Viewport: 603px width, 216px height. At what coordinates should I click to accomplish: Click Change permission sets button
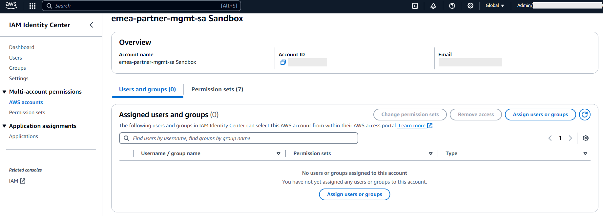point(410,115)
